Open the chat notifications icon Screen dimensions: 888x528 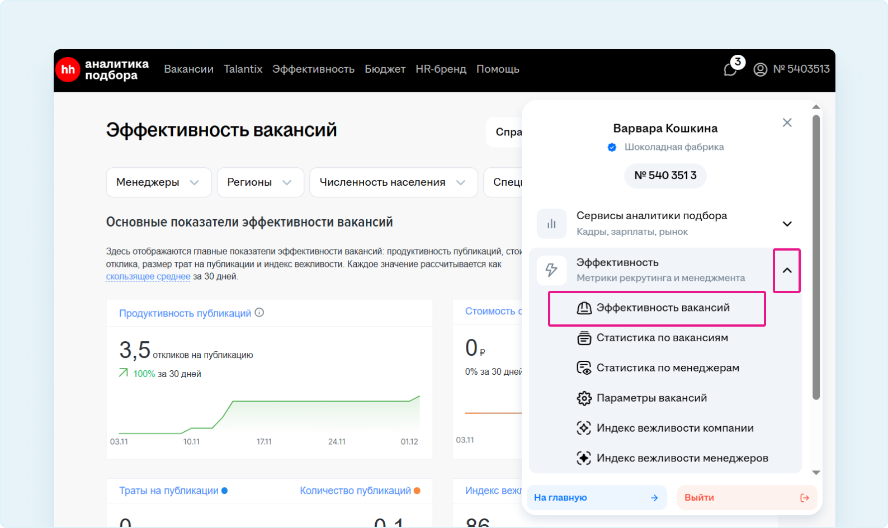point(730,69)
